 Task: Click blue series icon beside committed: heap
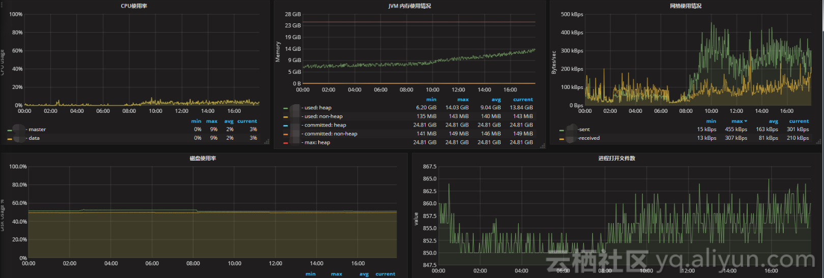286,126
